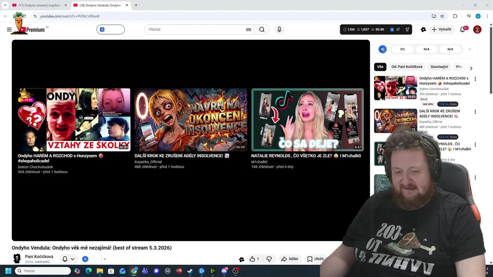Open Kopačka_Official channel link on end screen
The image size is (493, 277).
pyautogui.click(x=148, y=162)
